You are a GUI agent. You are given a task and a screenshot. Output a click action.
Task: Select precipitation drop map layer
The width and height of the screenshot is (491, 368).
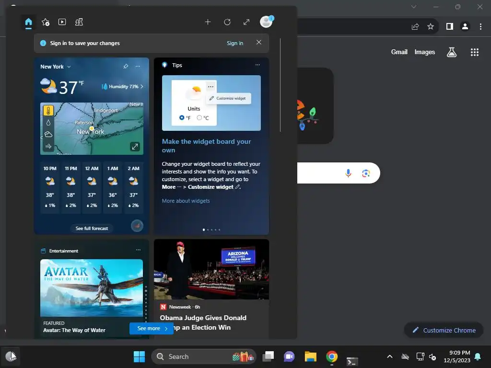click(48, 122)
